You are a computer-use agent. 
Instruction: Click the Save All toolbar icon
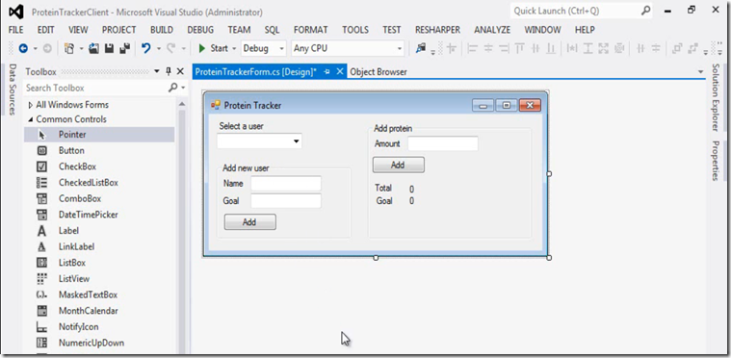(124, 48)
